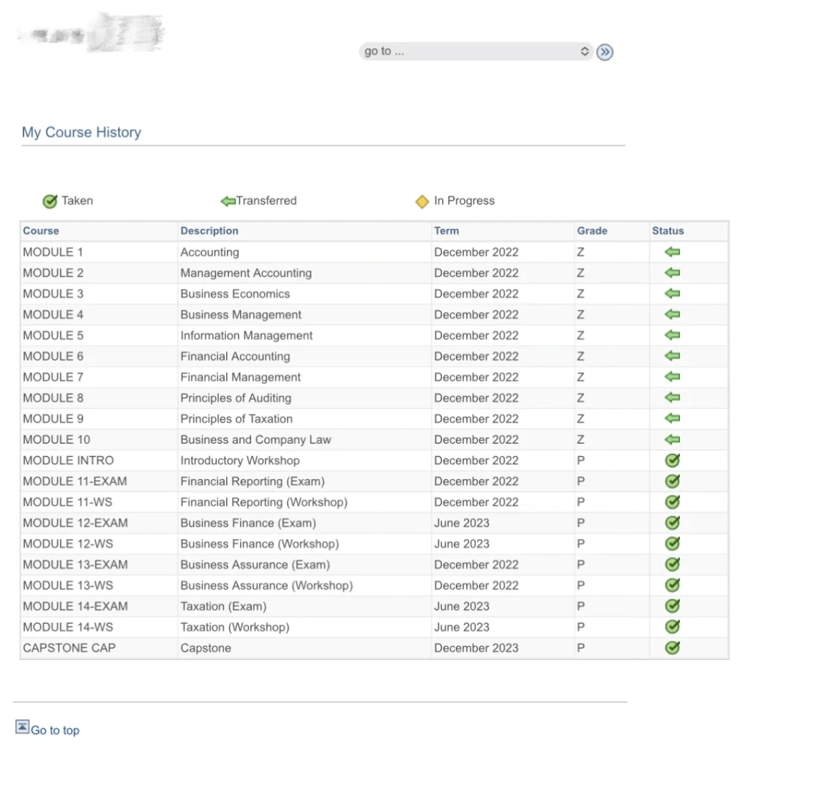Select the Grade column header
The image size is (813, 791).
(x=592, y=231)
